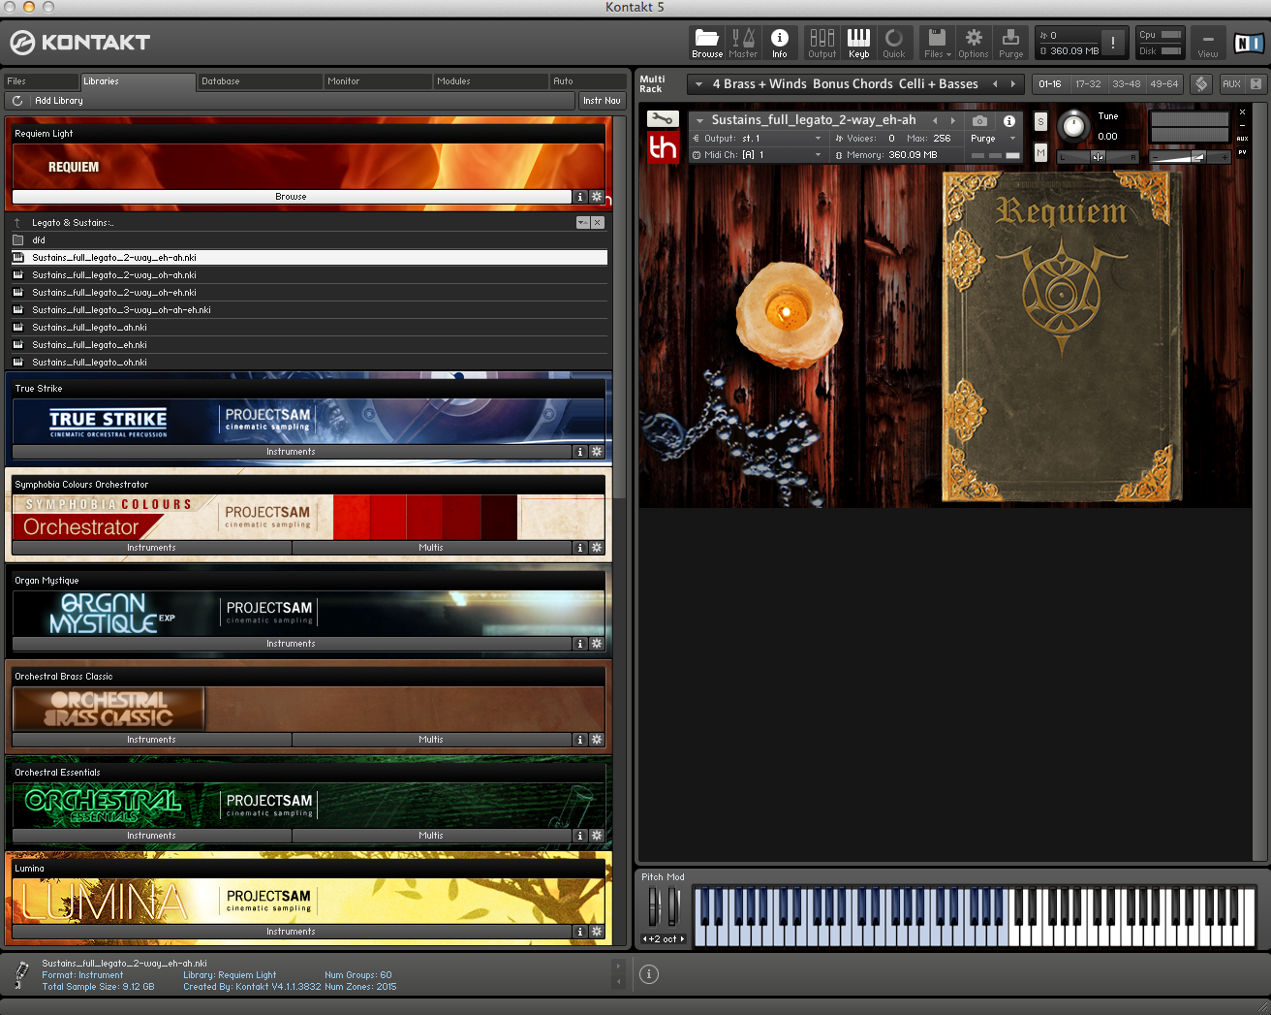This screenshot has height=1015, width=1271.
Task: Go to next multi preset arrow
Action: (1013, 84)
